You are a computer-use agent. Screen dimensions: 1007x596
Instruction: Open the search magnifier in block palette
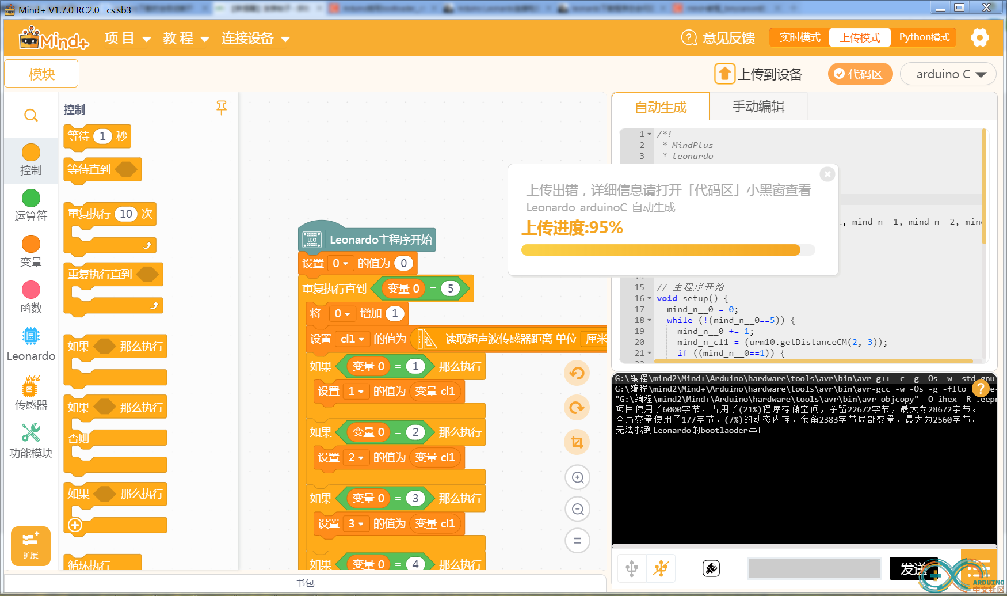(x=31, y=115)
